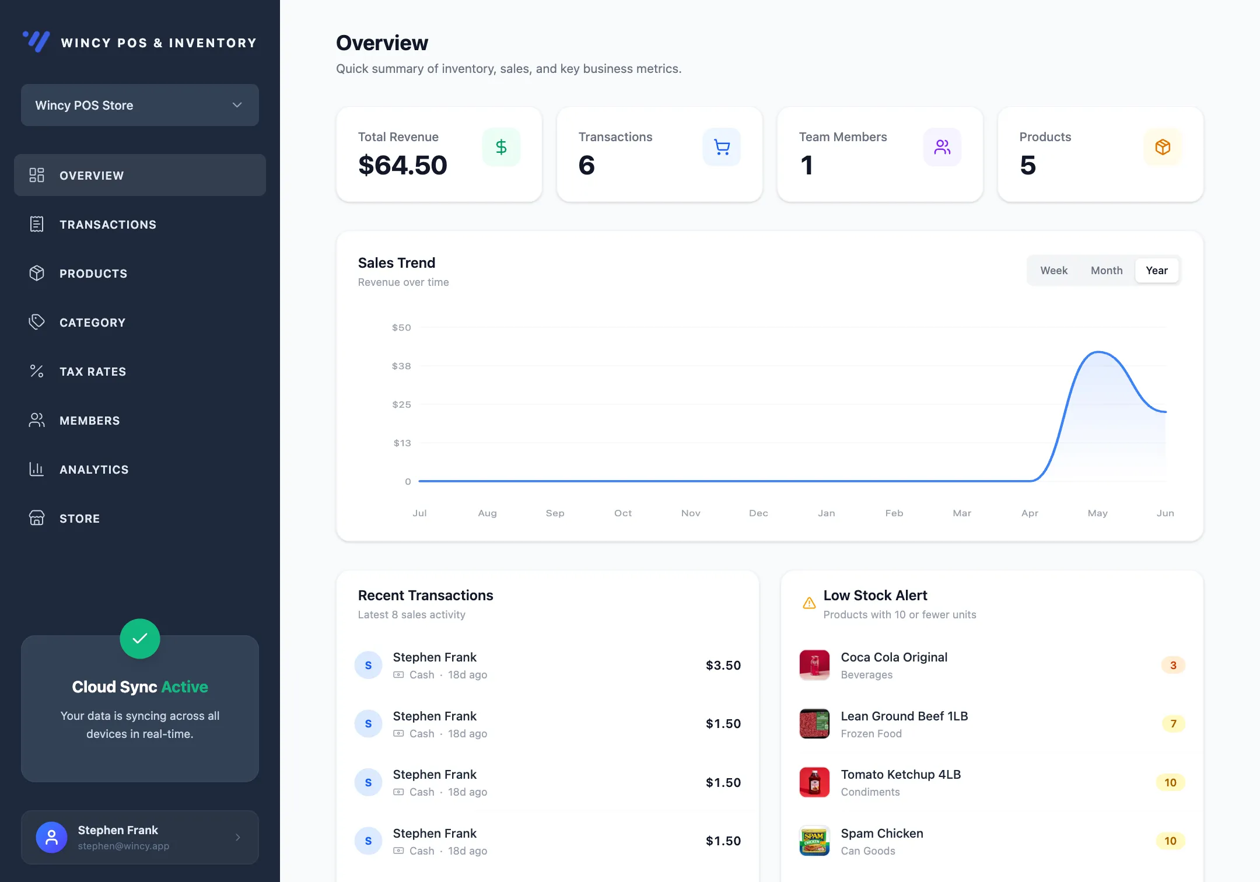Screen dimensions: 1260x882
Task: Click the Condiments category label
Action: tap(870, 792)
